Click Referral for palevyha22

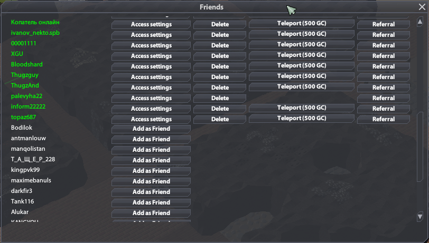pos(383,98)
